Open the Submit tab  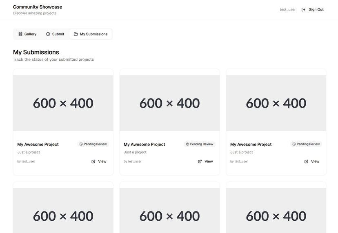(55, 34)
